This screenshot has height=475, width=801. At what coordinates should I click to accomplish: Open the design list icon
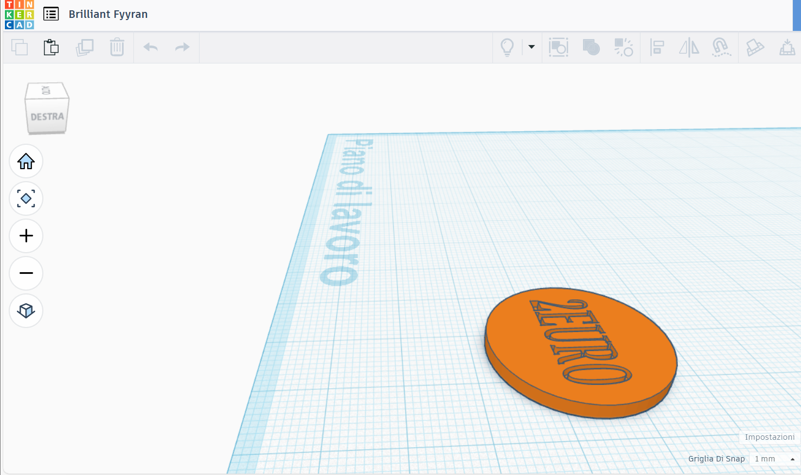[51, 14]
